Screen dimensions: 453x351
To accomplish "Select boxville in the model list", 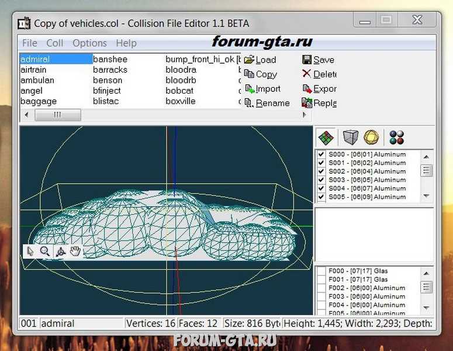I will pyautogui.click(x=181, y=101).
